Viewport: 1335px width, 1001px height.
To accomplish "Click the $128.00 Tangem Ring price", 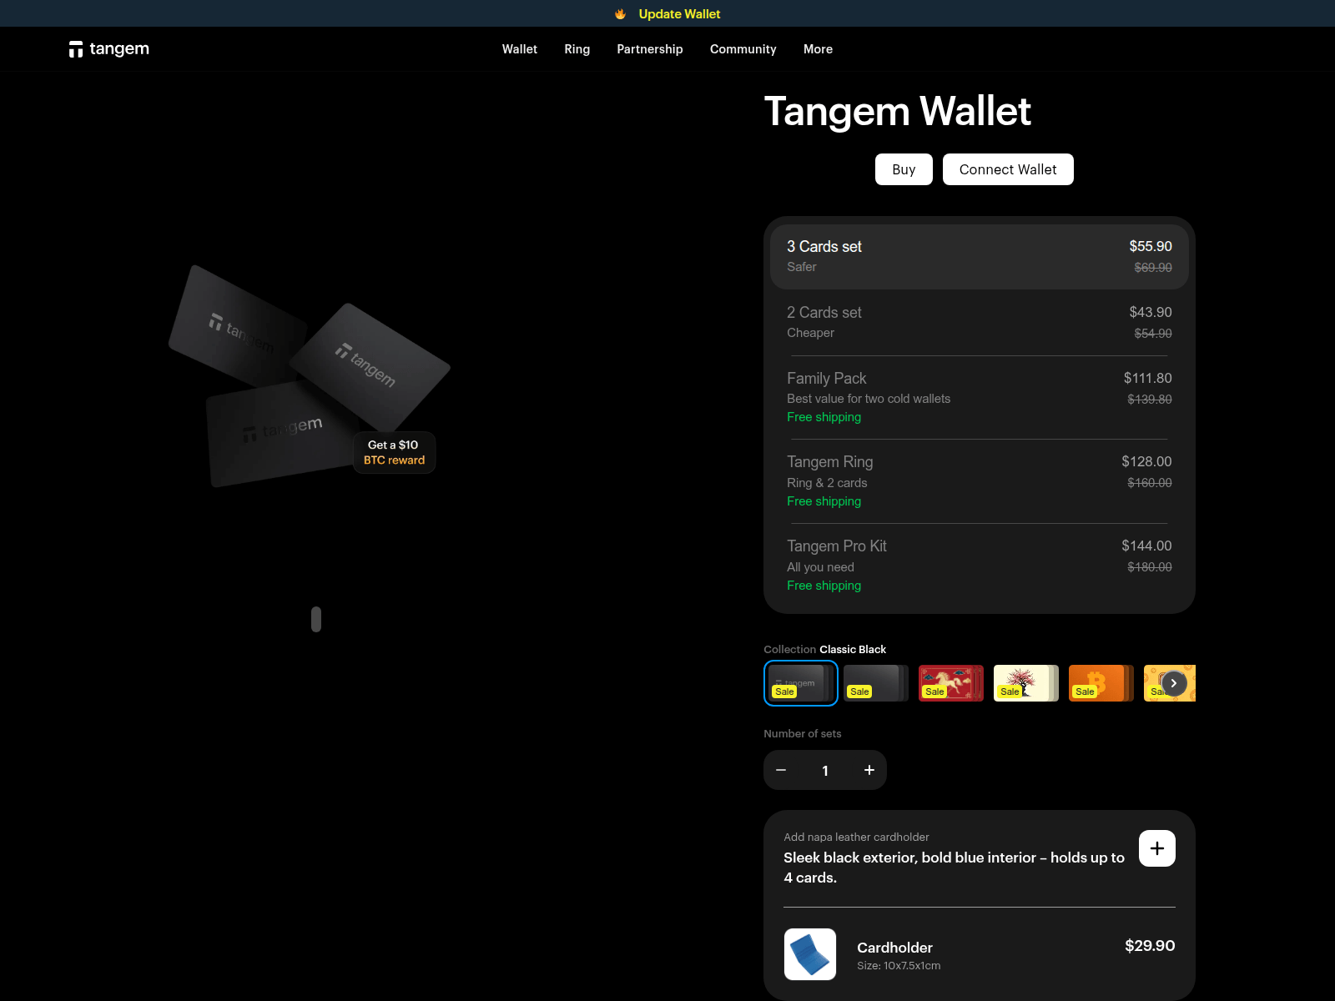I will 1146,461.
